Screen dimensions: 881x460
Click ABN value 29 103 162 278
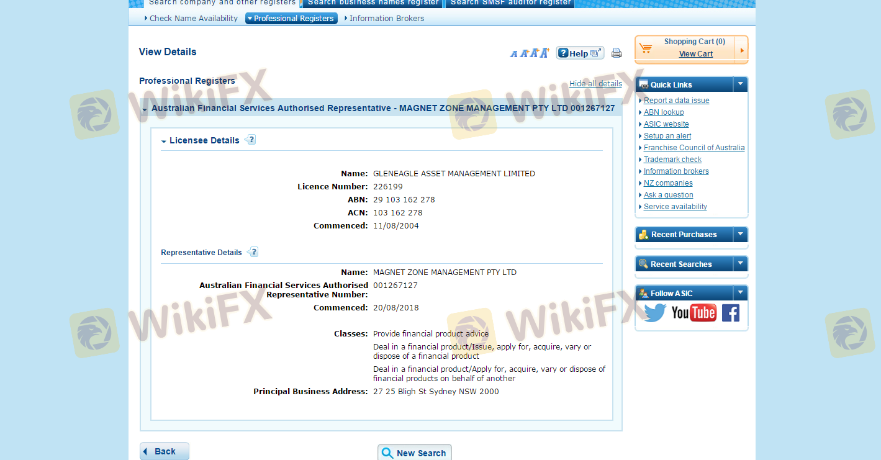[x=404, y=200]
